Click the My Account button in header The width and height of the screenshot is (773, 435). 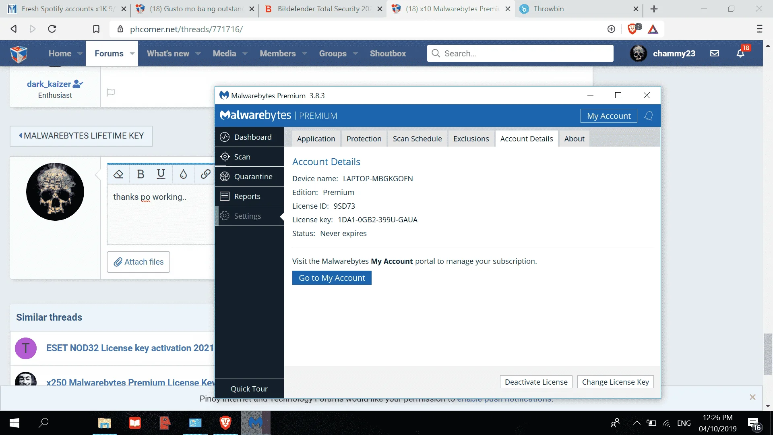click(x=609, y=116)
